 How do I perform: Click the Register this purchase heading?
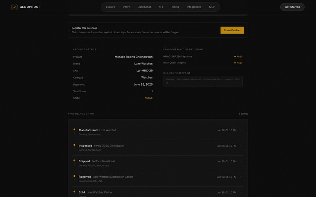pyautogui.click(x=84, y=28)
